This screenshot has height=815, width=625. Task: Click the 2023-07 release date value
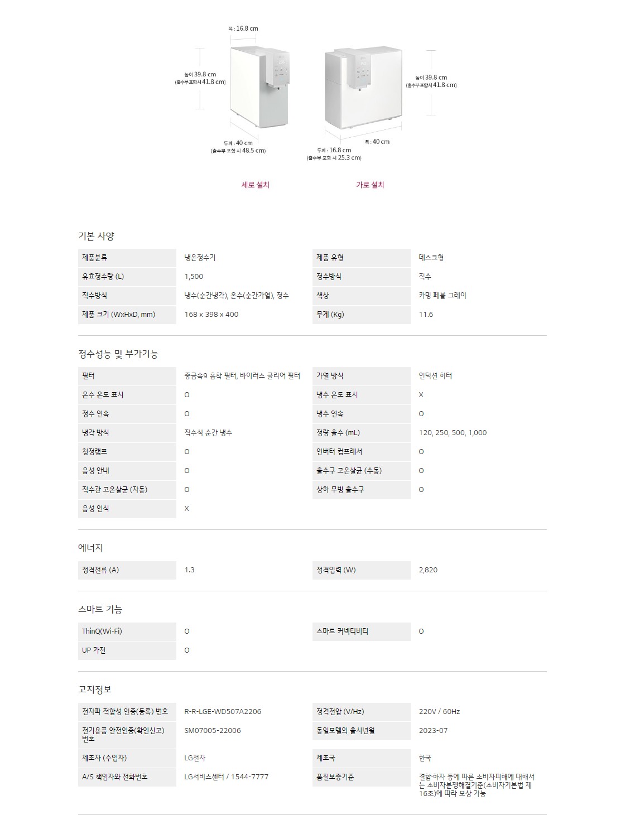(x=433, y=731)
